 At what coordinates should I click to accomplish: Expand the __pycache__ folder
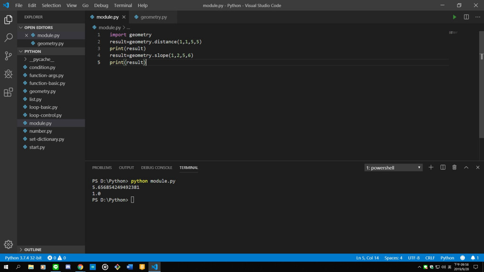pos(51,59)
